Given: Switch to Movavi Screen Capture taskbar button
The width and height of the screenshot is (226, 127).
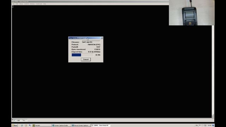Looking at the screenshot, I should (81, 126).
